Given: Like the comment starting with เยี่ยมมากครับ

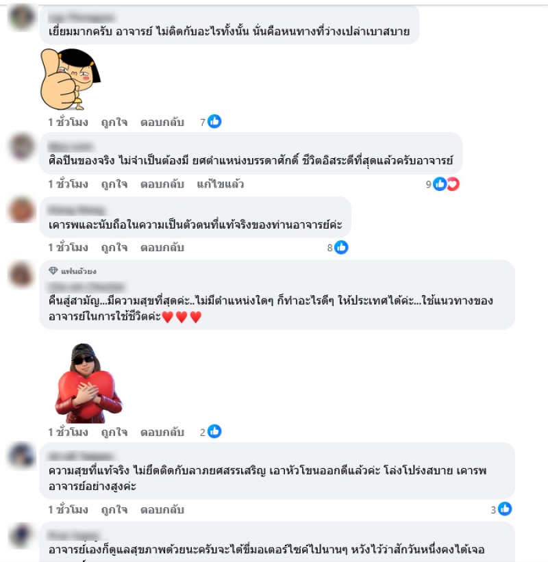Looking at the screenshot, I should point(114,123).
